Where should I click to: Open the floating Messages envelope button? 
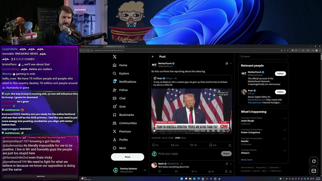pyautogui.click(x=314, y=171)
